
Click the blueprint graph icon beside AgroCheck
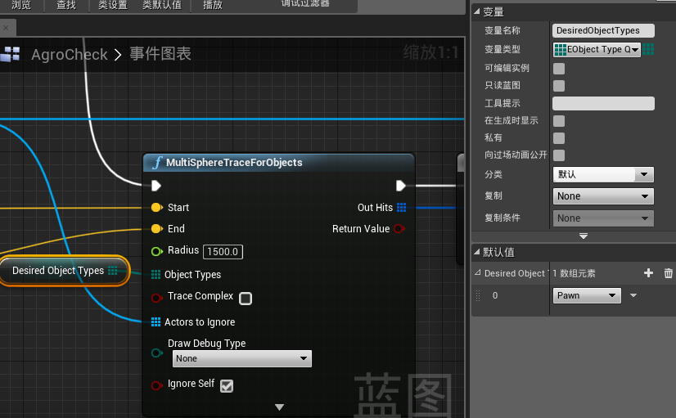(11, 54)
